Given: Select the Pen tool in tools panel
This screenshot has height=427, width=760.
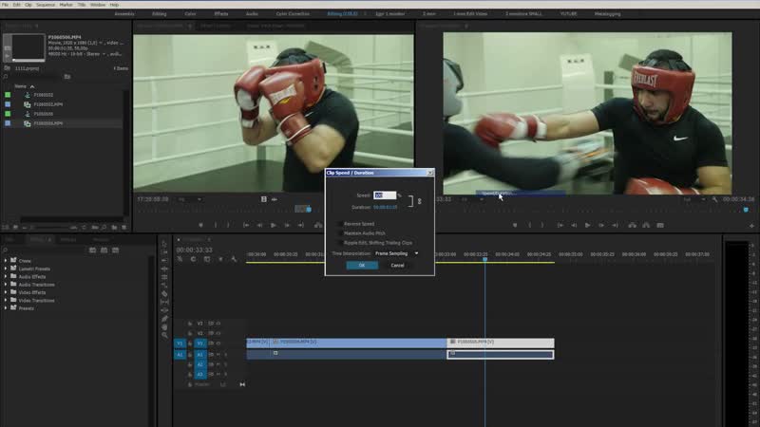Looking at the screenshot, I should click(x=164, y=319).
